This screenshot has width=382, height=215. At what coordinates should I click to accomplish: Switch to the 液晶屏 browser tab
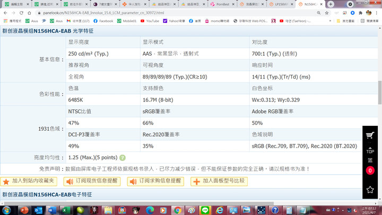click(252, 4)
